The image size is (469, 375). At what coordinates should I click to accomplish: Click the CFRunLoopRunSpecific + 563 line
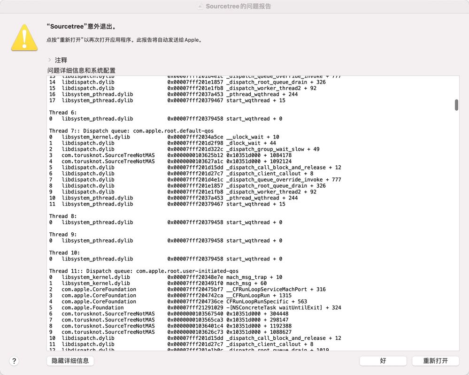(178, 301)
